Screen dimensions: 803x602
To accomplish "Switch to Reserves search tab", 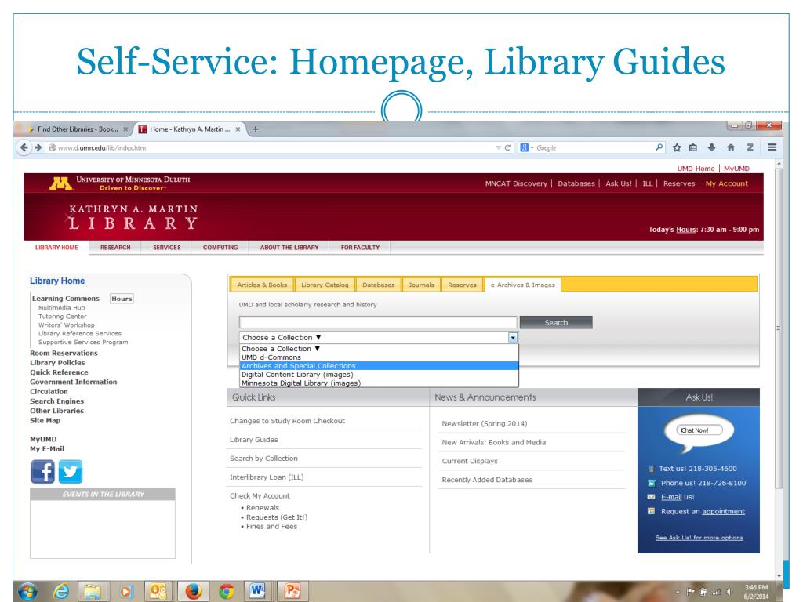I will pyautogui.click(x=462, y=285).
